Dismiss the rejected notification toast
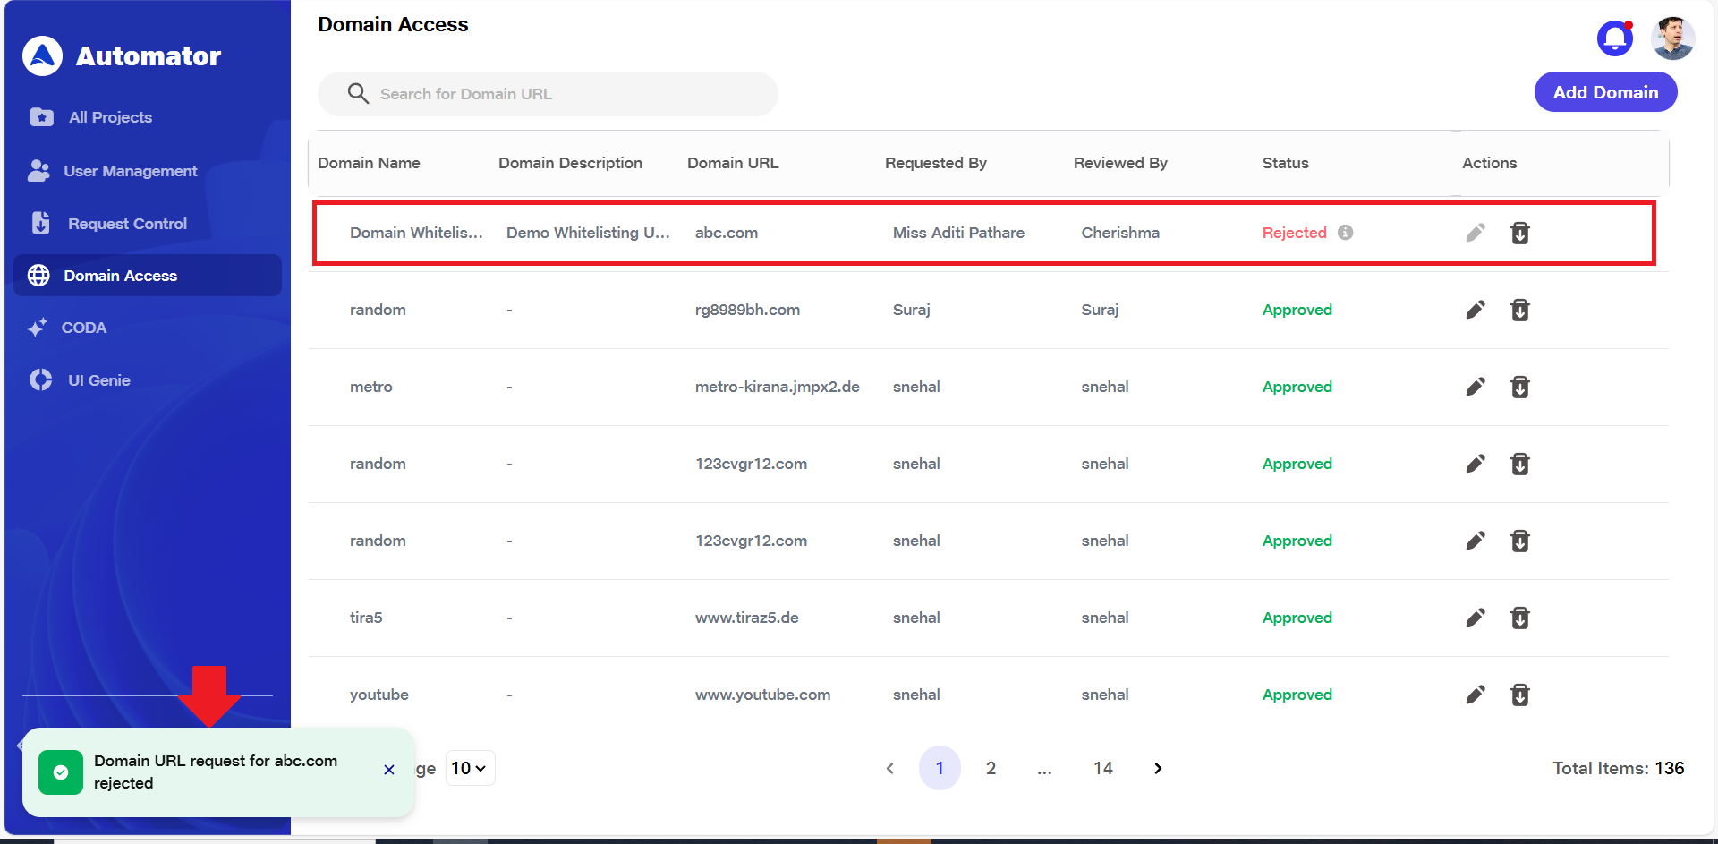1718x844 pixels. tap(389, 770)
